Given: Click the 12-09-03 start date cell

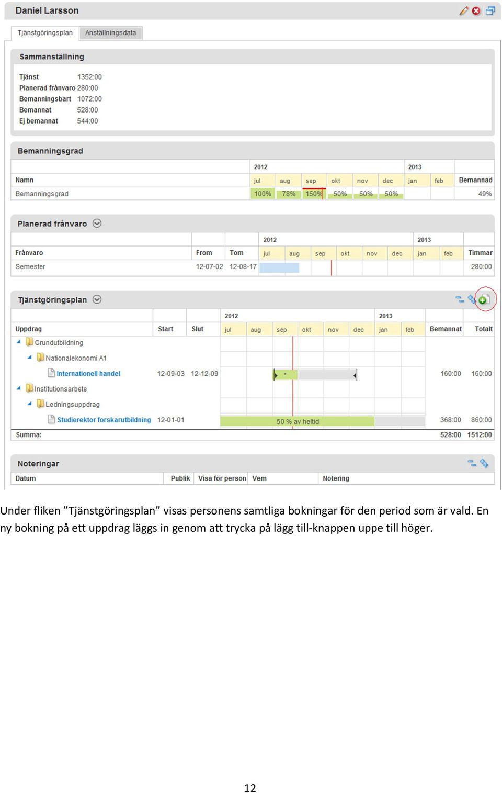Looking at the screenshot, I should click(171, 374).
